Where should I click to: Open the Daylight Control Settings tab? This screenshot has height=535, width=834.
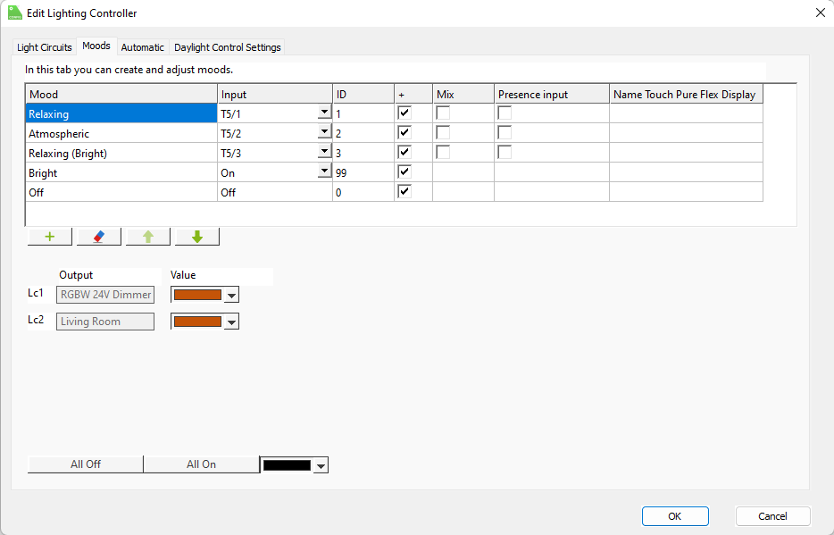227,47
